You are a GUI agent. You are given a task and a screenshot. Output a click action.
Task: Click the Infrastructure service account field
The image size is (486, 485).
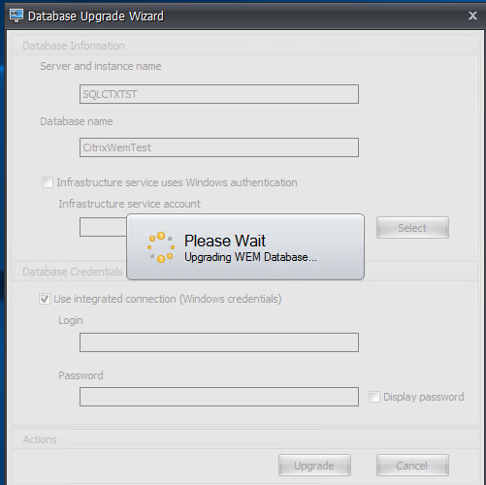click(x=103, y=227)
